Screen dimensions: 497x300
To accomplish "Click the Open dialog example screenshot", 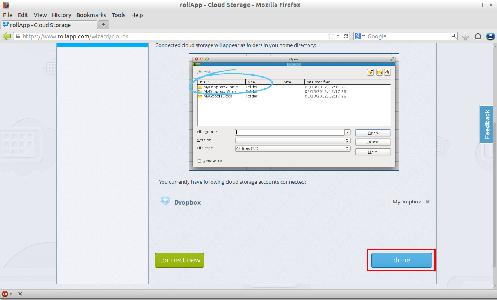I will coord(294,112).
